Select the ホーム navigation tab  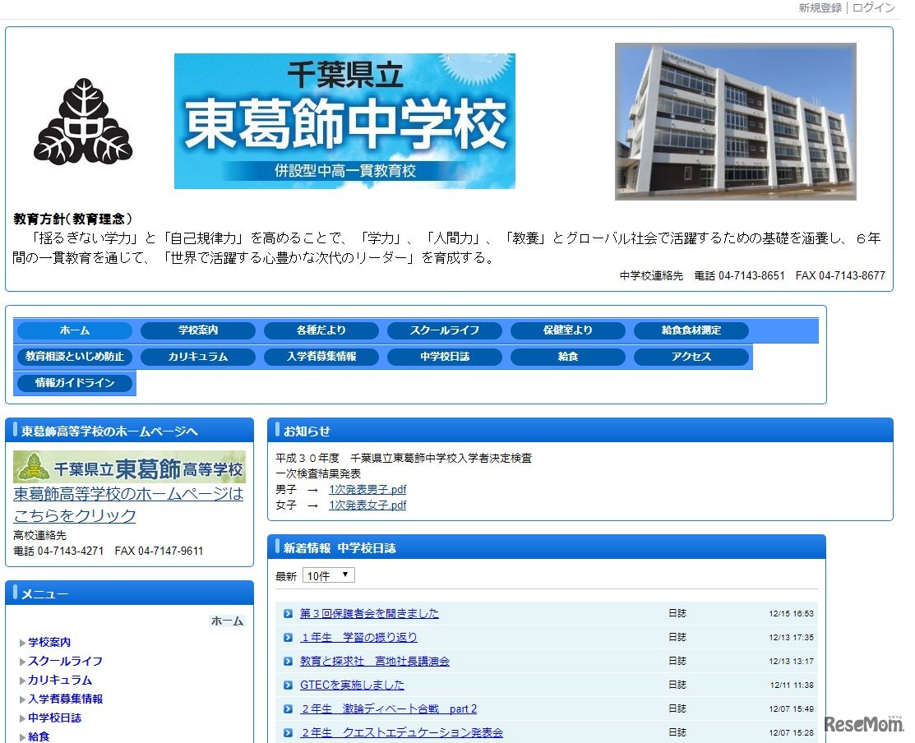(x=75, y=330)
